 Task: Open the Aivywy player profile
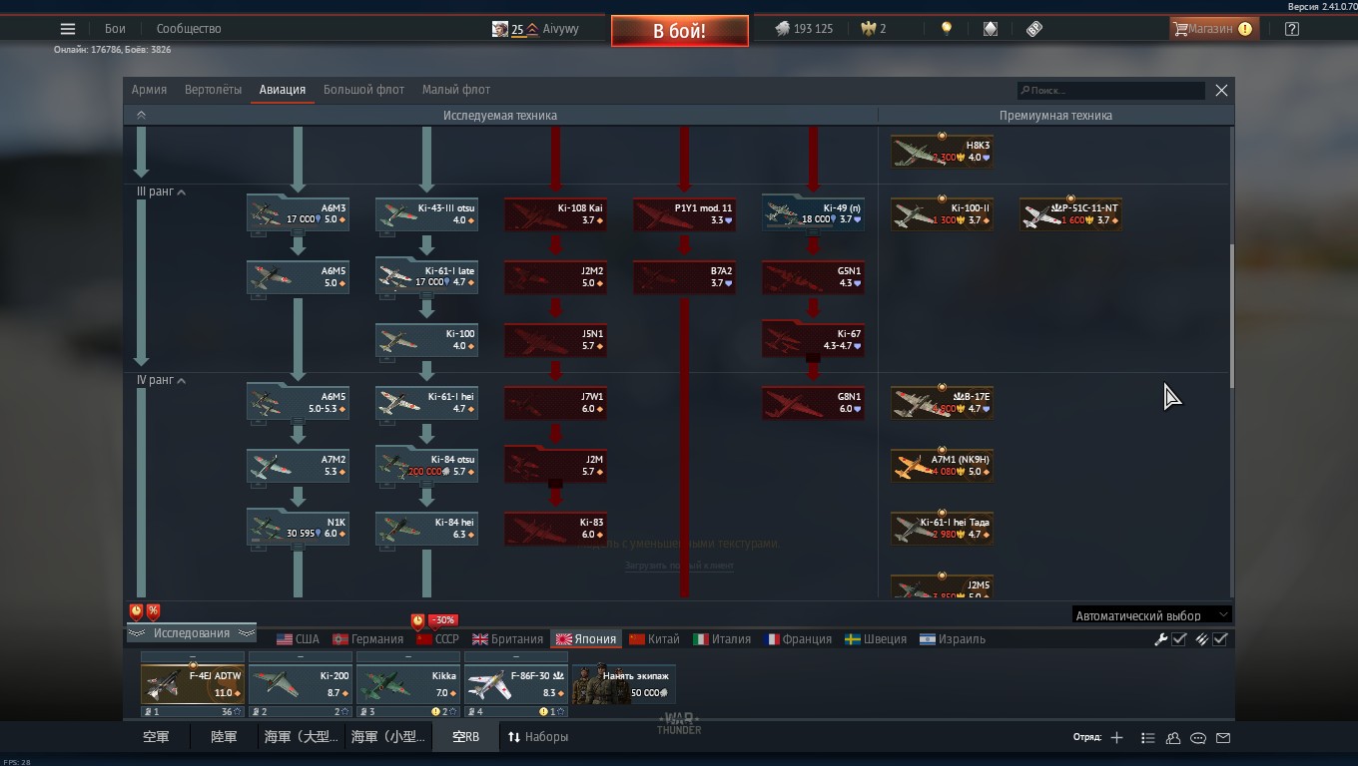click(536, 29)
